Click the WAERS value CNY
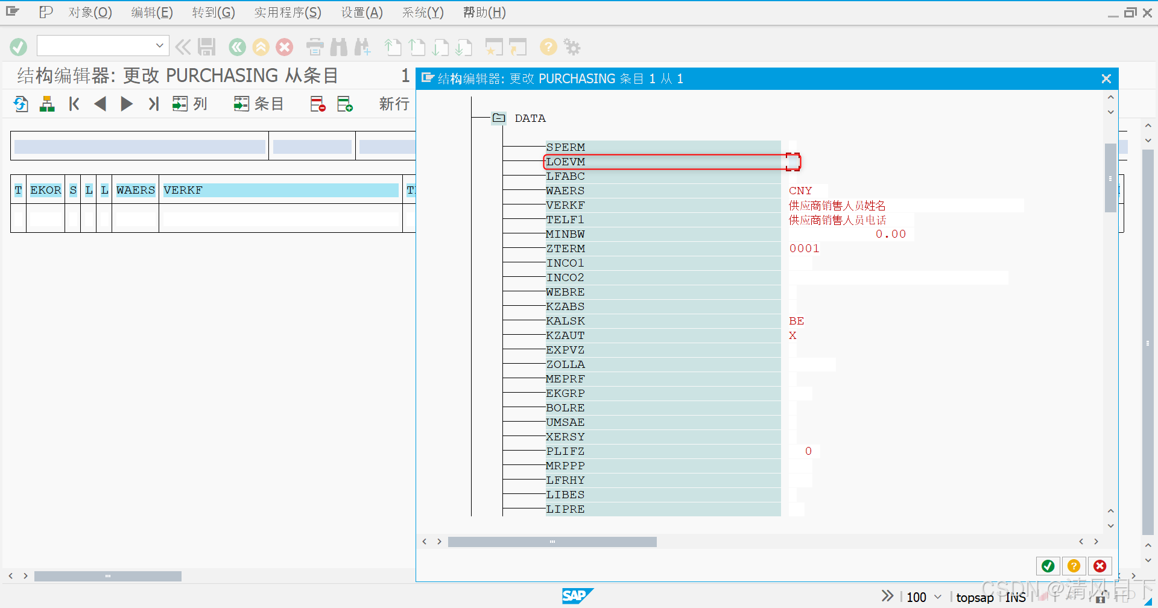 pyautogui.click(x=800, y=191)
